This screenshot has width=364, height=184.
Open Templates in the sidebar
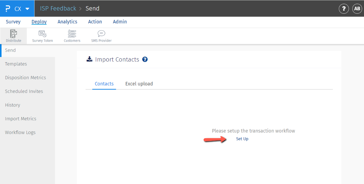pos(16,64)
